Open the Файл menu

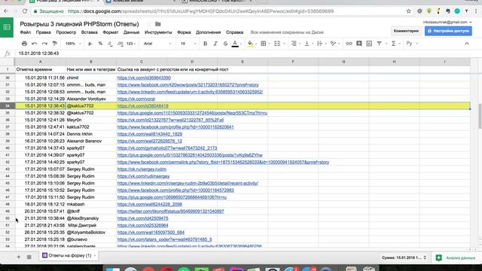click(25, 32)
